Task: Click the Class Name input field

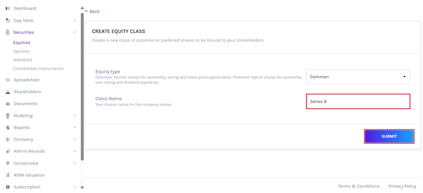Action: [358, 102]
